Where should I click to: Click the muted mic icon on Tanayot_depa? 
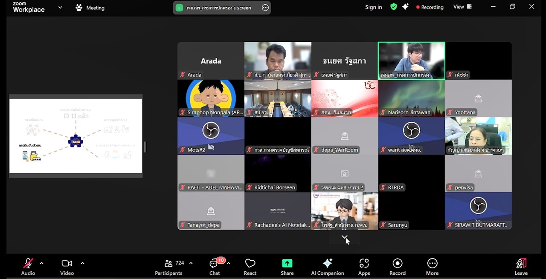183,225
